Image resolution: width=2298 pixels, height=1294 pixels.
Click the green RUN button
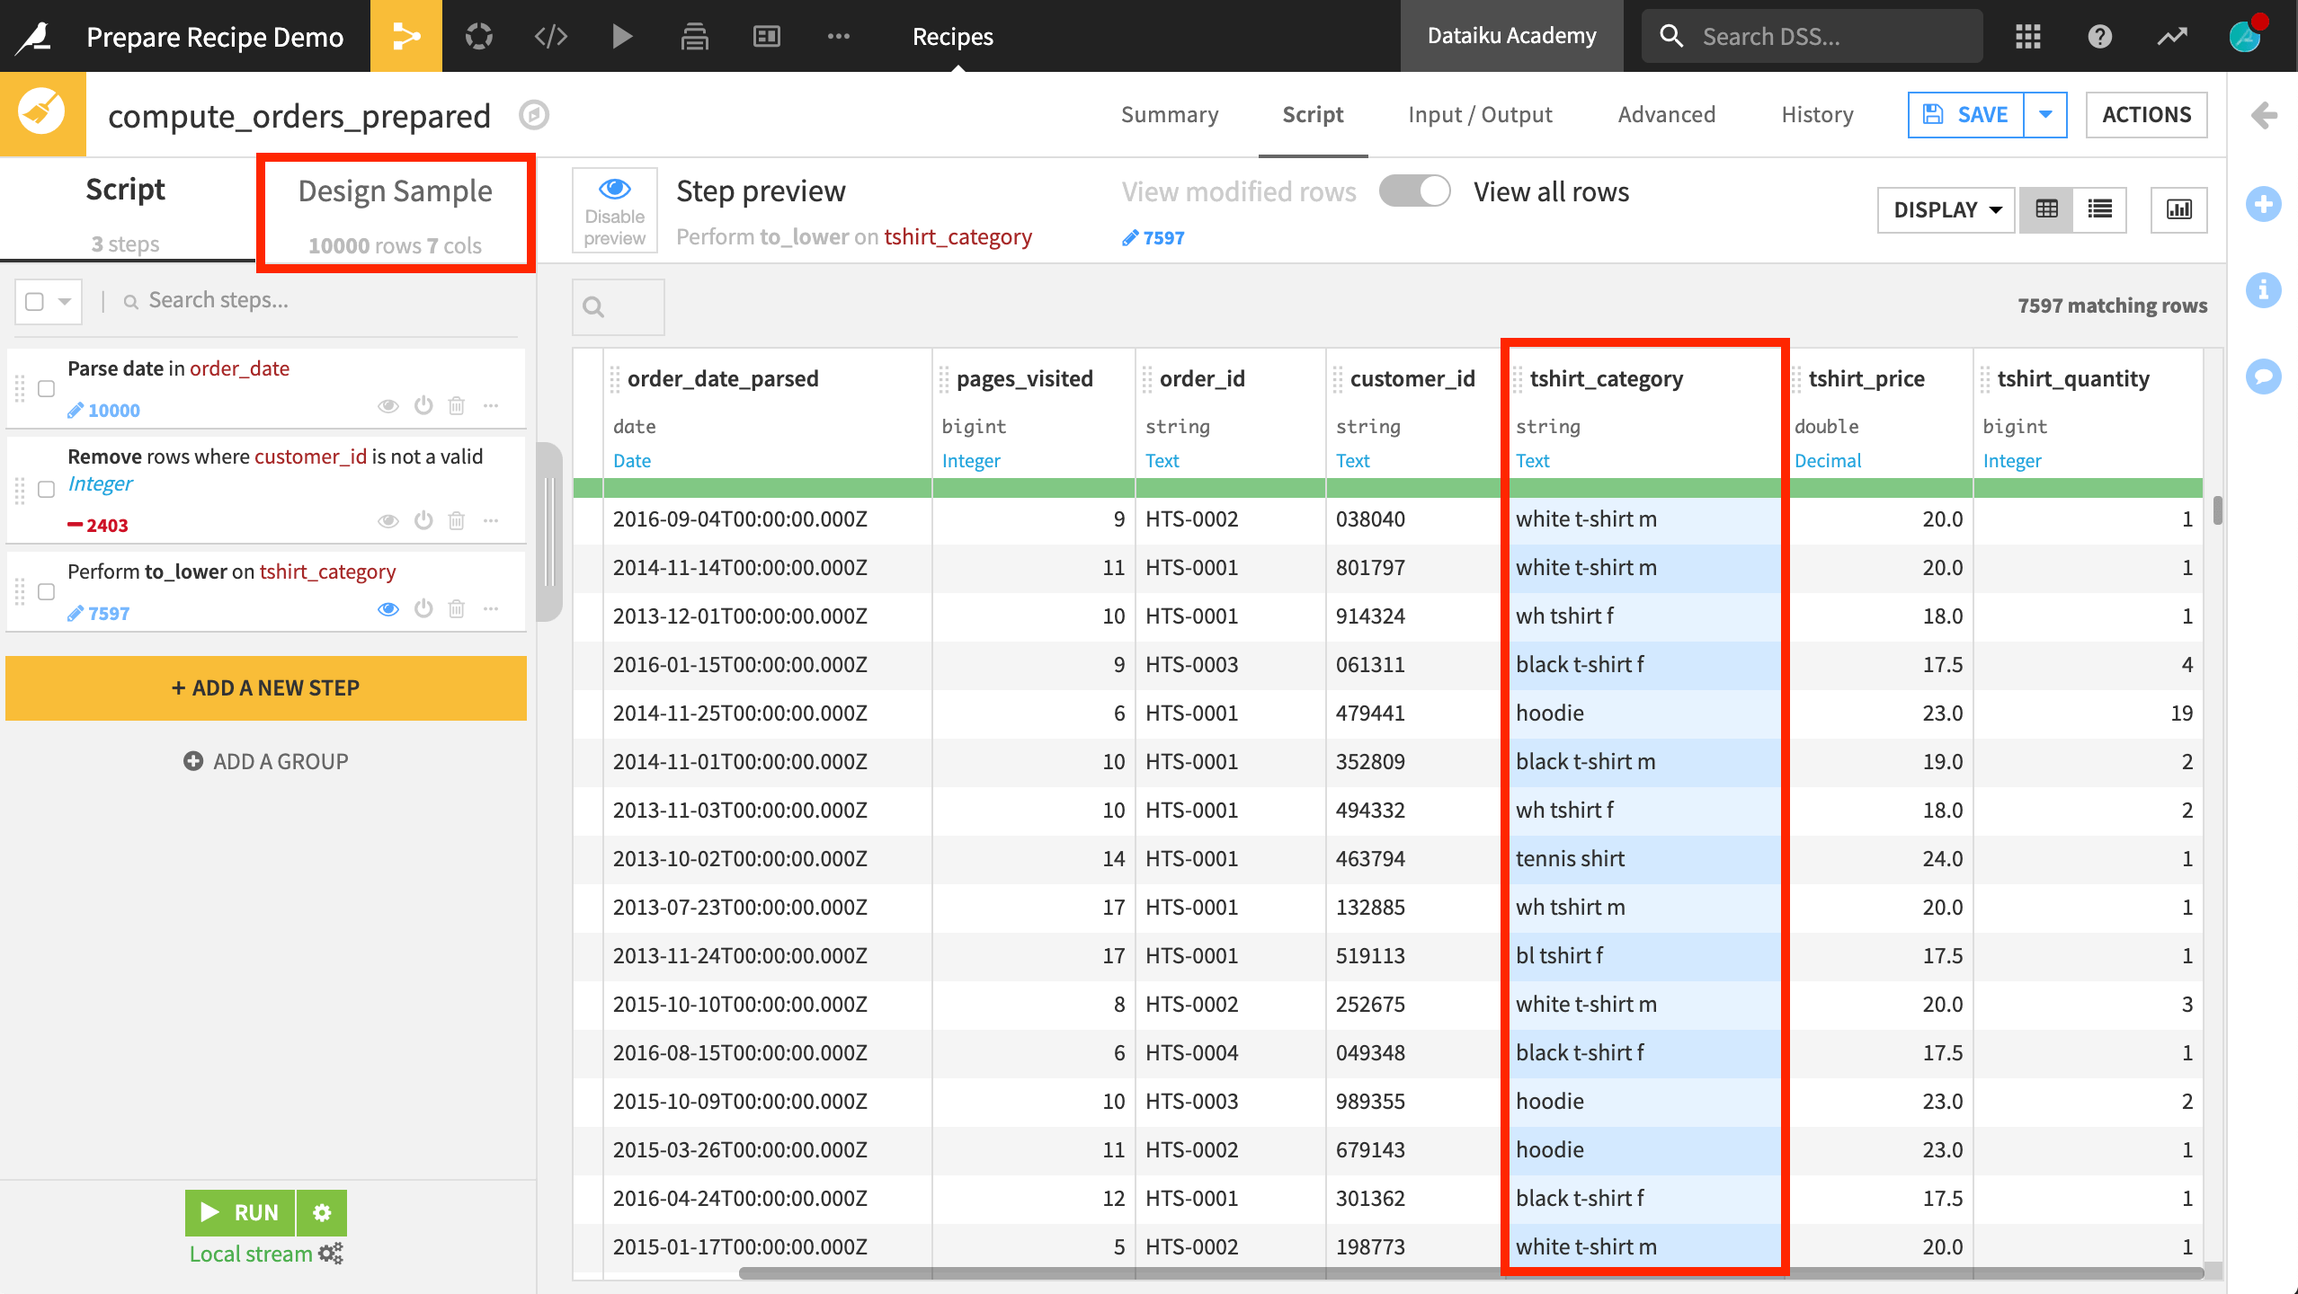point(241,1213)
